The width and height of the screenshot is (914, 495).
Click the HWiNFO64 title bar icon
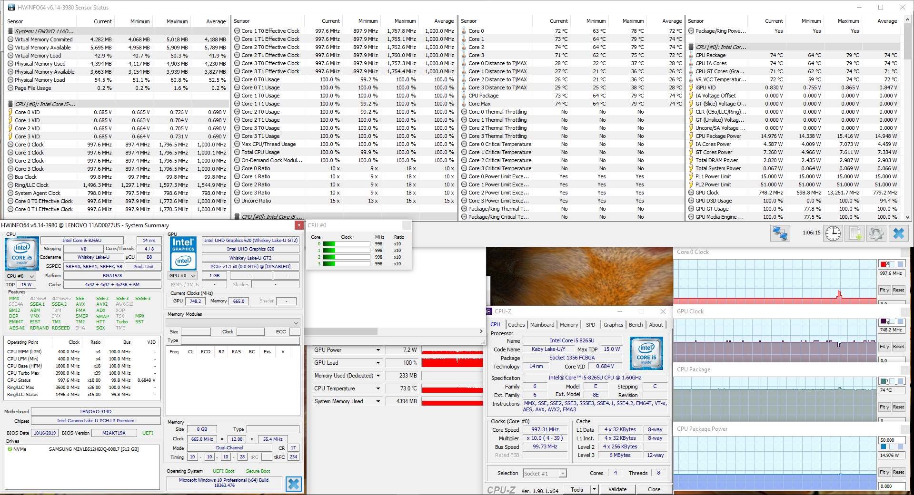[x=11, y=8]
